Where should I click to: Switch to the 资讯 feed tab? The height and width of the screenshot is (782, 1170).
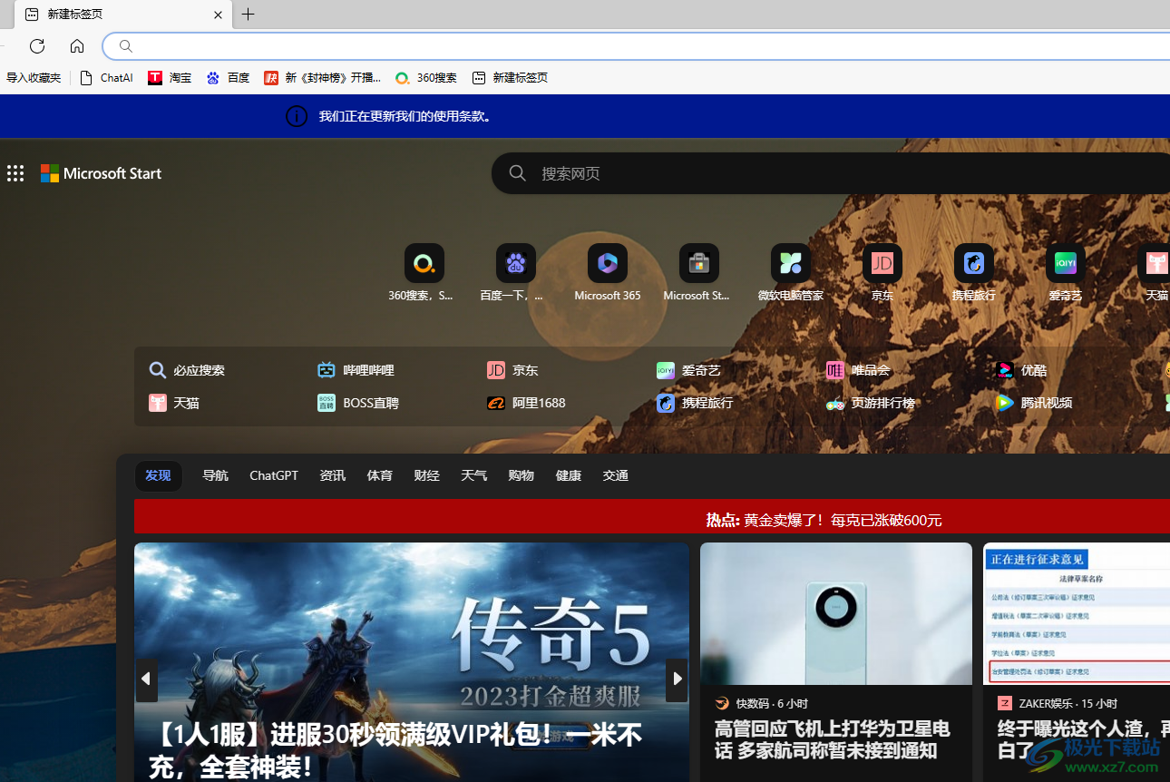click(332, 475)
